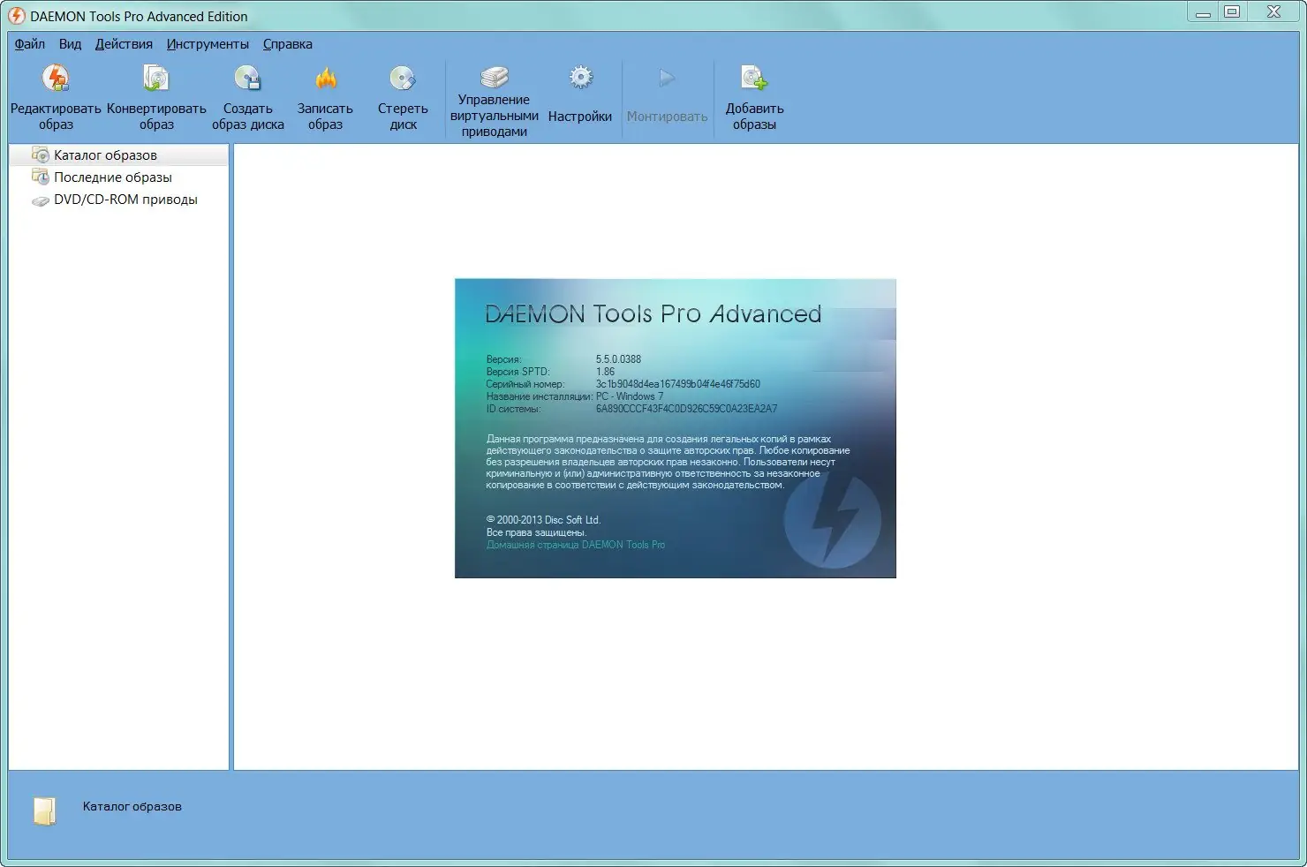Image resolution: width=1307 pixels, height=867 pixels.
Task: Click the SPTD version value 1.86
Action: [605, 372]
